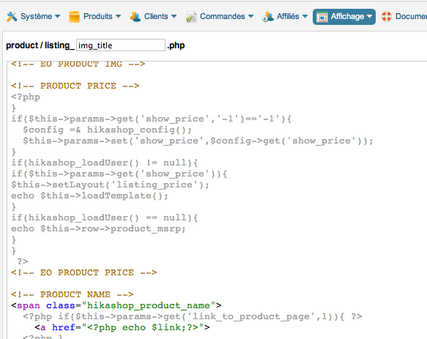Image resolution: width=427 pixels, height=339 pixels.
Task: Expand the Commandes dropdown arrow
Action: [x=250, y=16]
